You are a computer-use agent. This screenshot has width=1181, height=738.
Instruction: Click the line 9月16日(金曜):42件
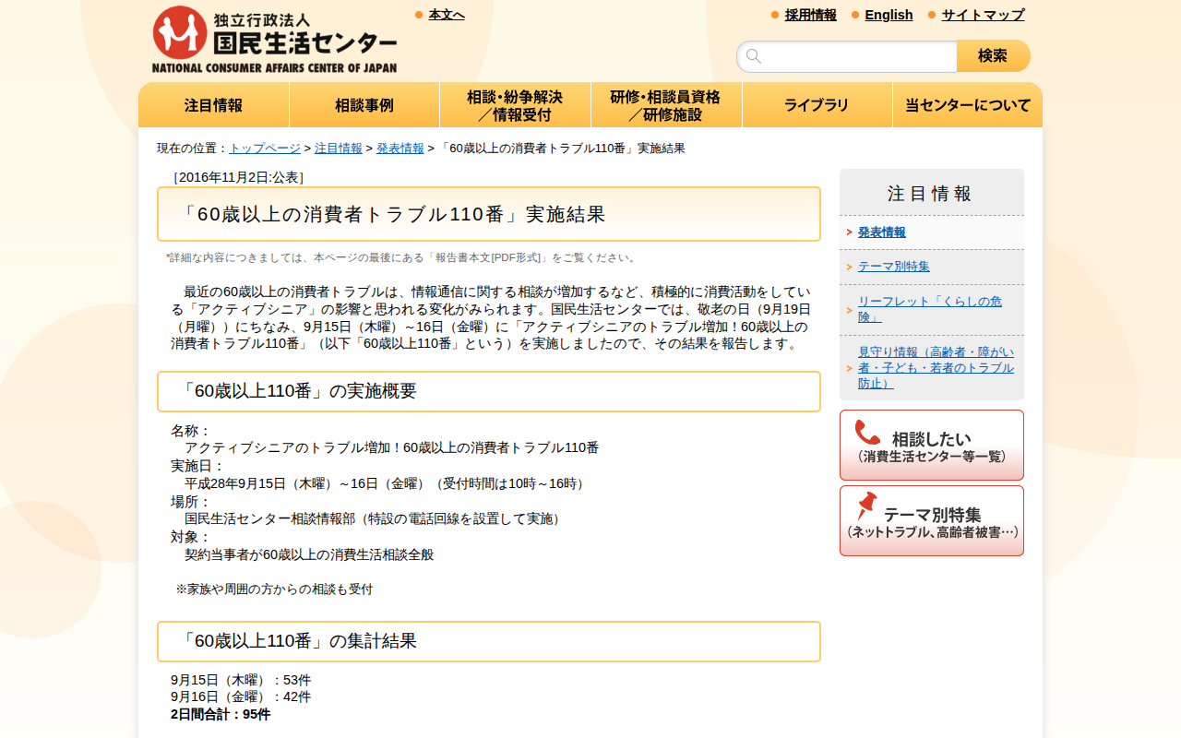point(241,696)
